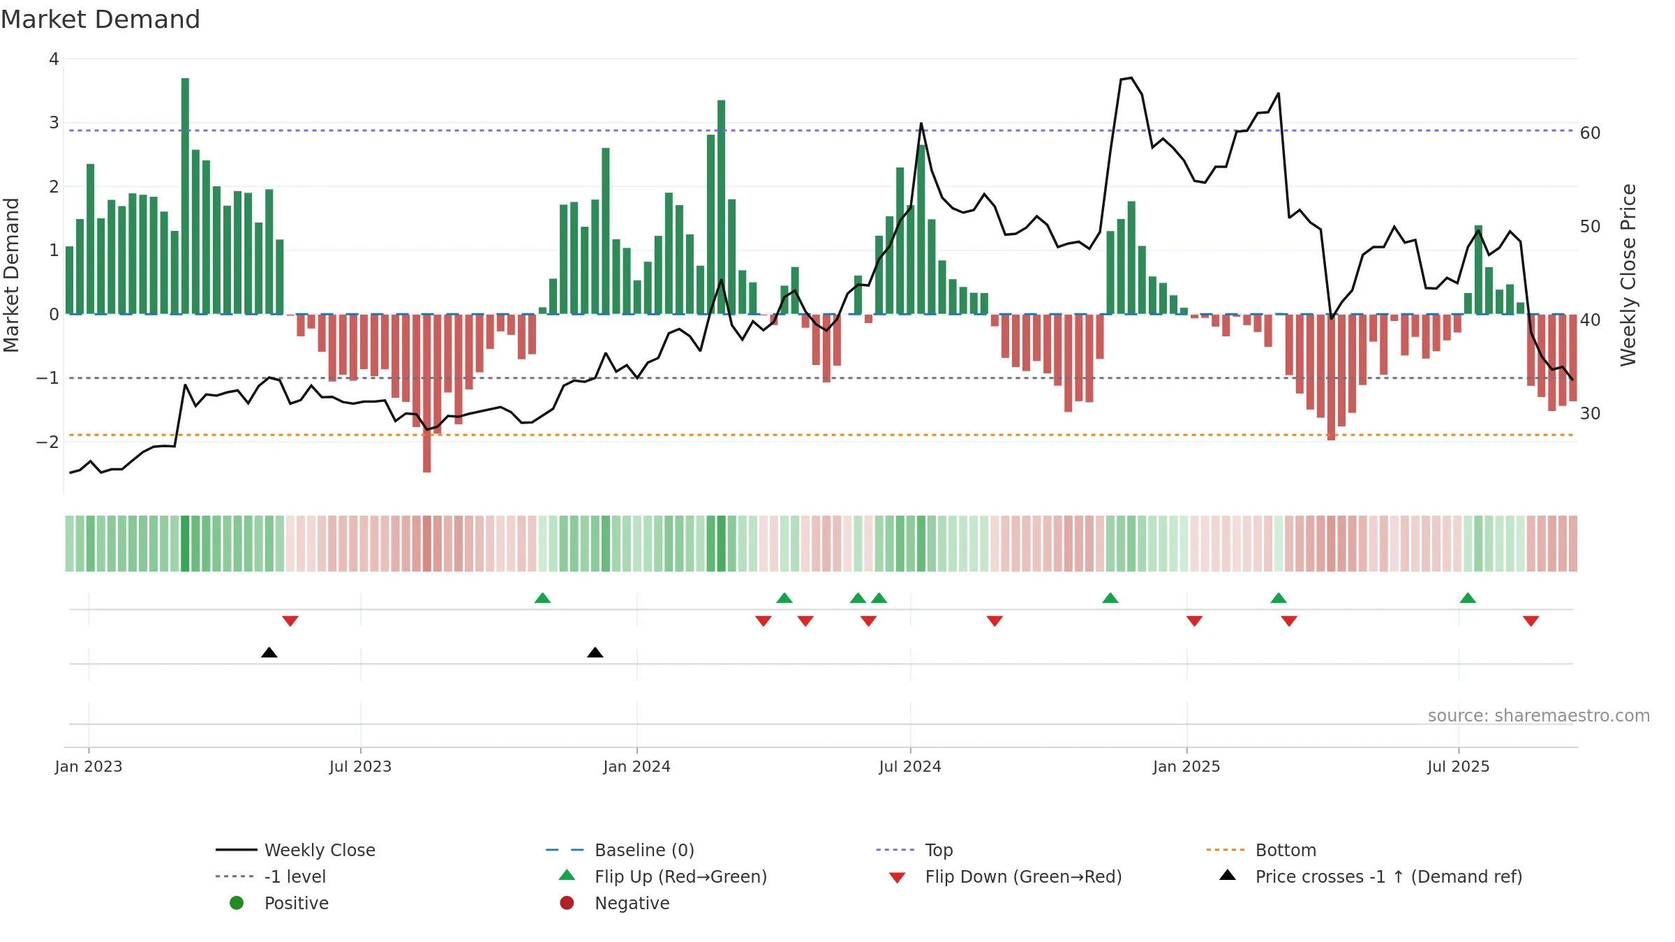Click the Jul 2023 axis tick label

360,766
